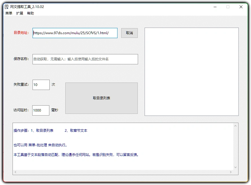Viewport: 251px width, 185px height.
Task: Click the line 也可以用 菜单-批处理 来自动执行
Action: point(40,145)
